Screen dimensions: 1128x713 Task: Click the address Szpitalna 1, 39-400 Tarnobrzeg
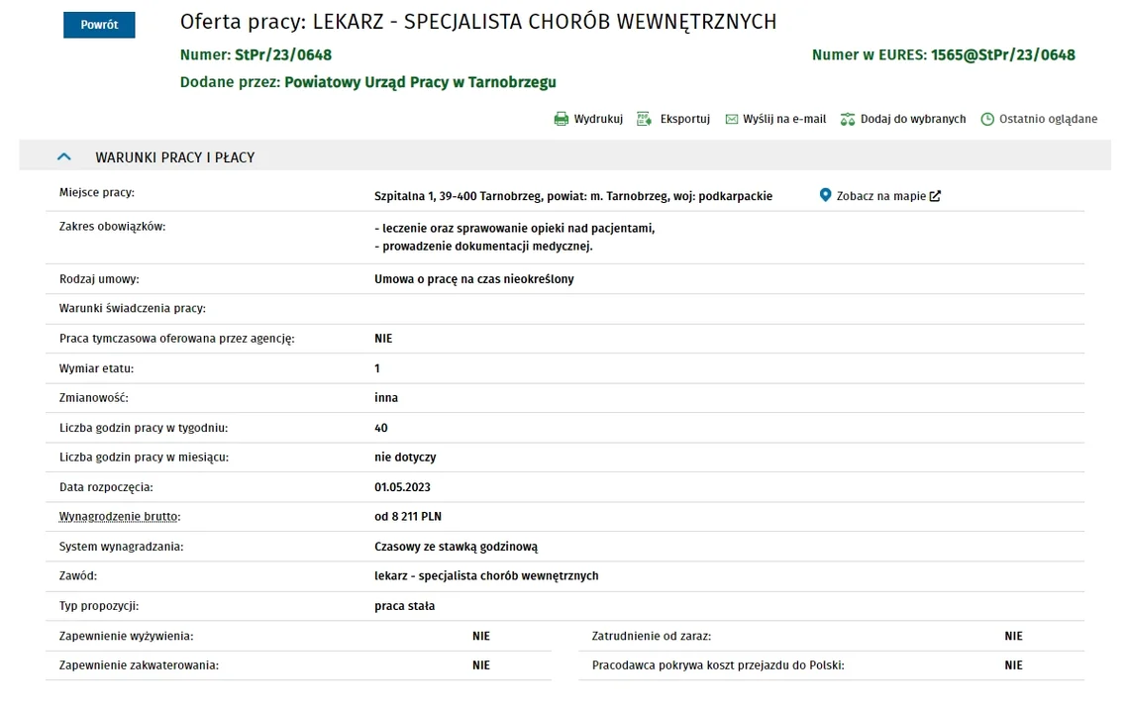[458, 196]
